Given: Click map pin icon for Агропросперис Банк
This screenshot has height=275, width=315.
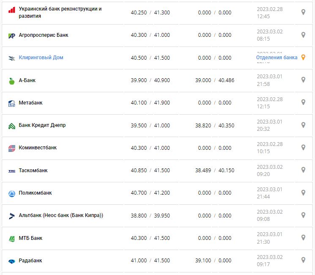Looking at the screenshot, I should coord(303,35).
